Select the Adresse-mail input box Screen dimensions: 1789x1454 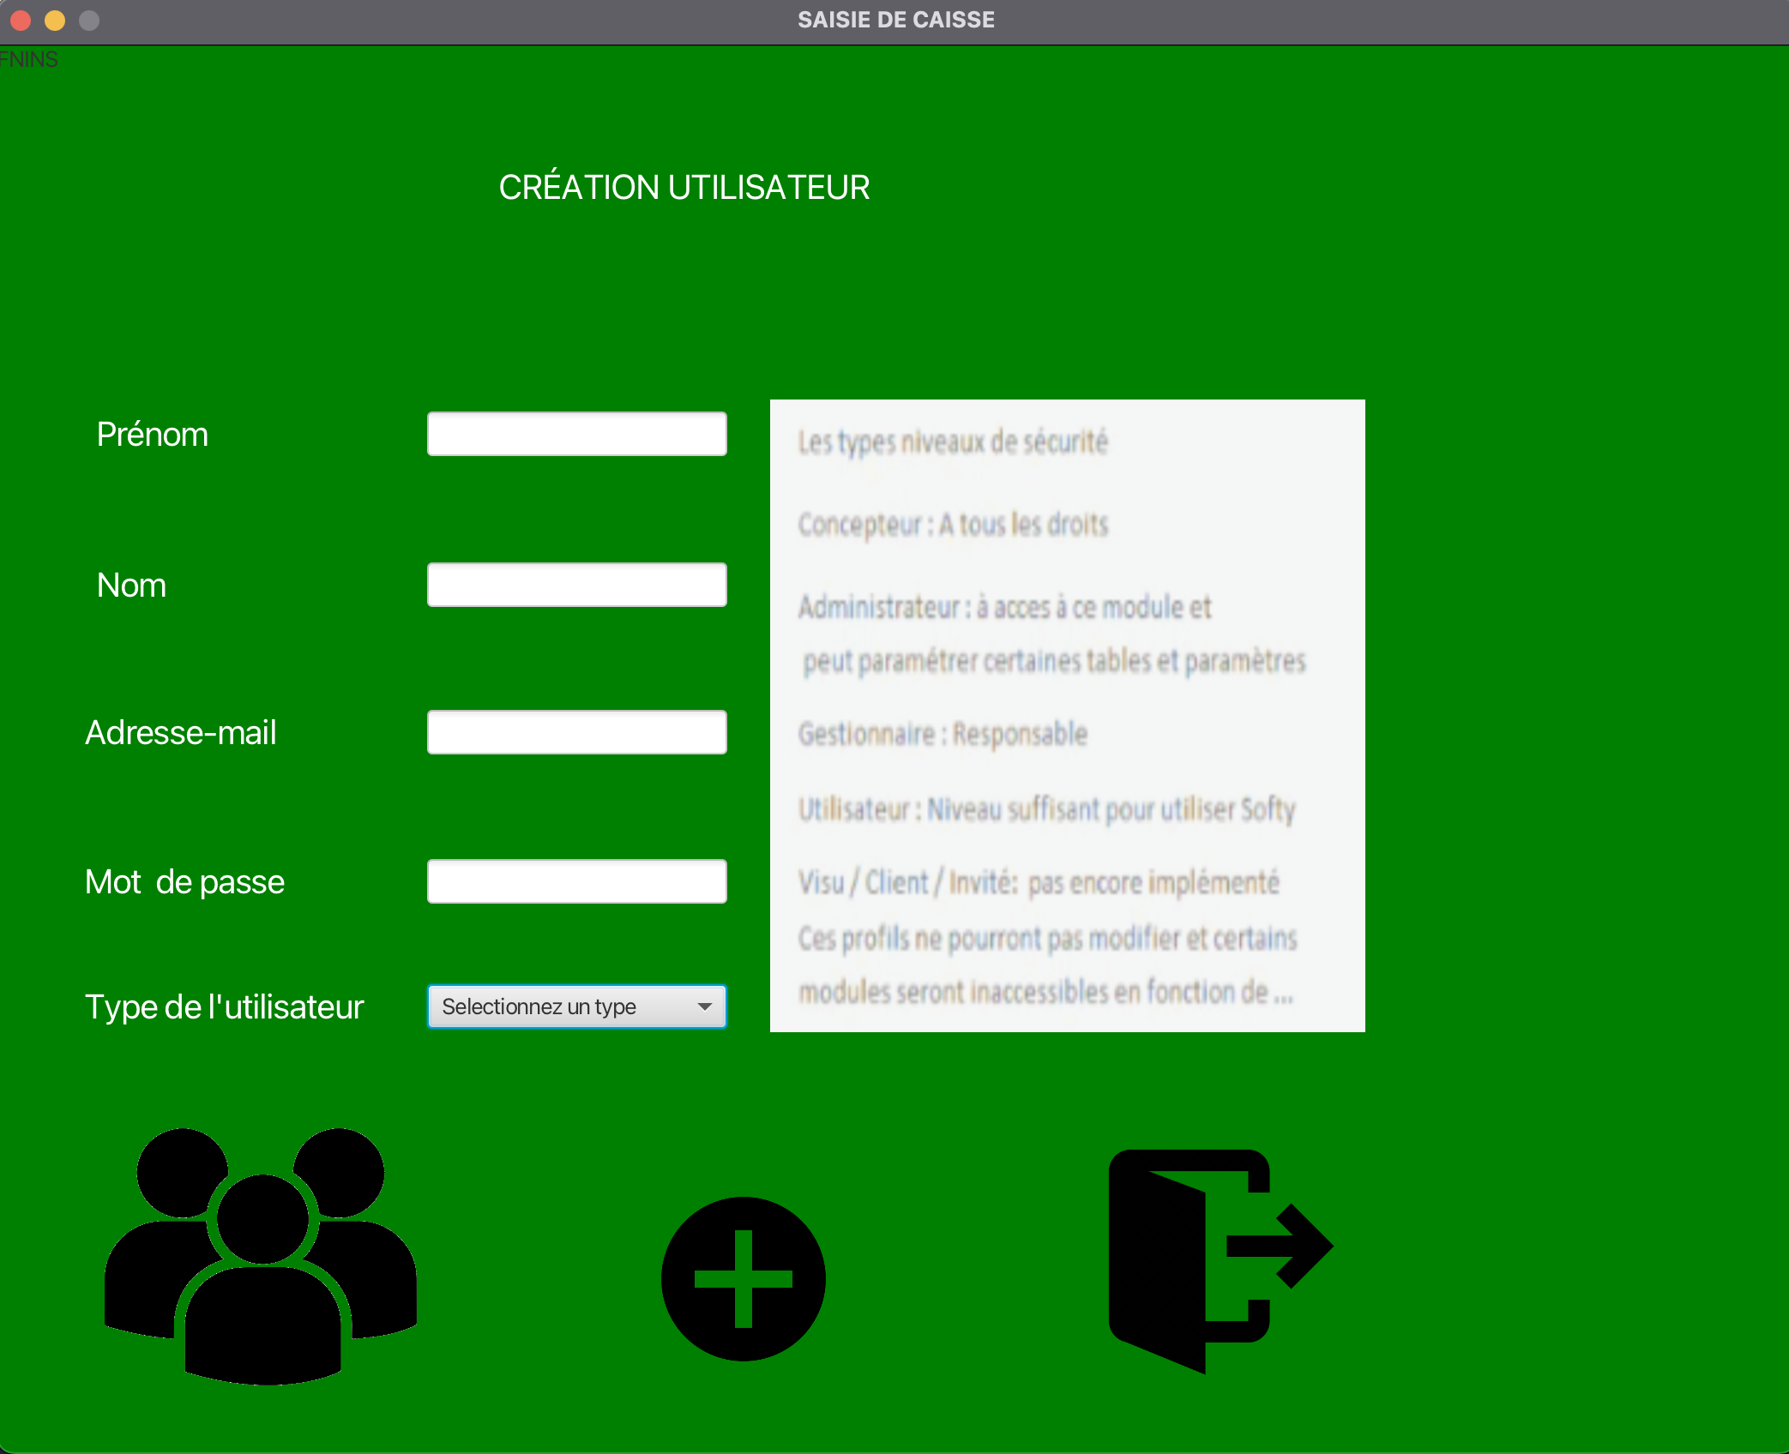click(576, 732)
